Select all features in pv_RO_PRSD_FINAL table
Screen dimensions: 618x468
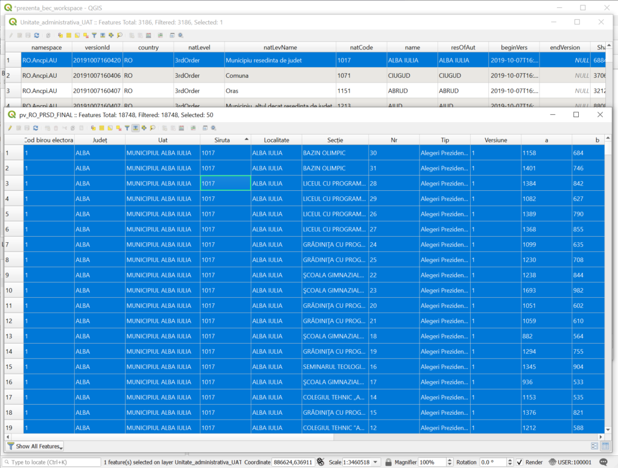pyautogui.click(x=101, y=128)
